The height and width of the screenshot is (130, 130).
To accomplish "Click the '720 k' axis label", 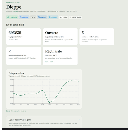I will [11, 80].
